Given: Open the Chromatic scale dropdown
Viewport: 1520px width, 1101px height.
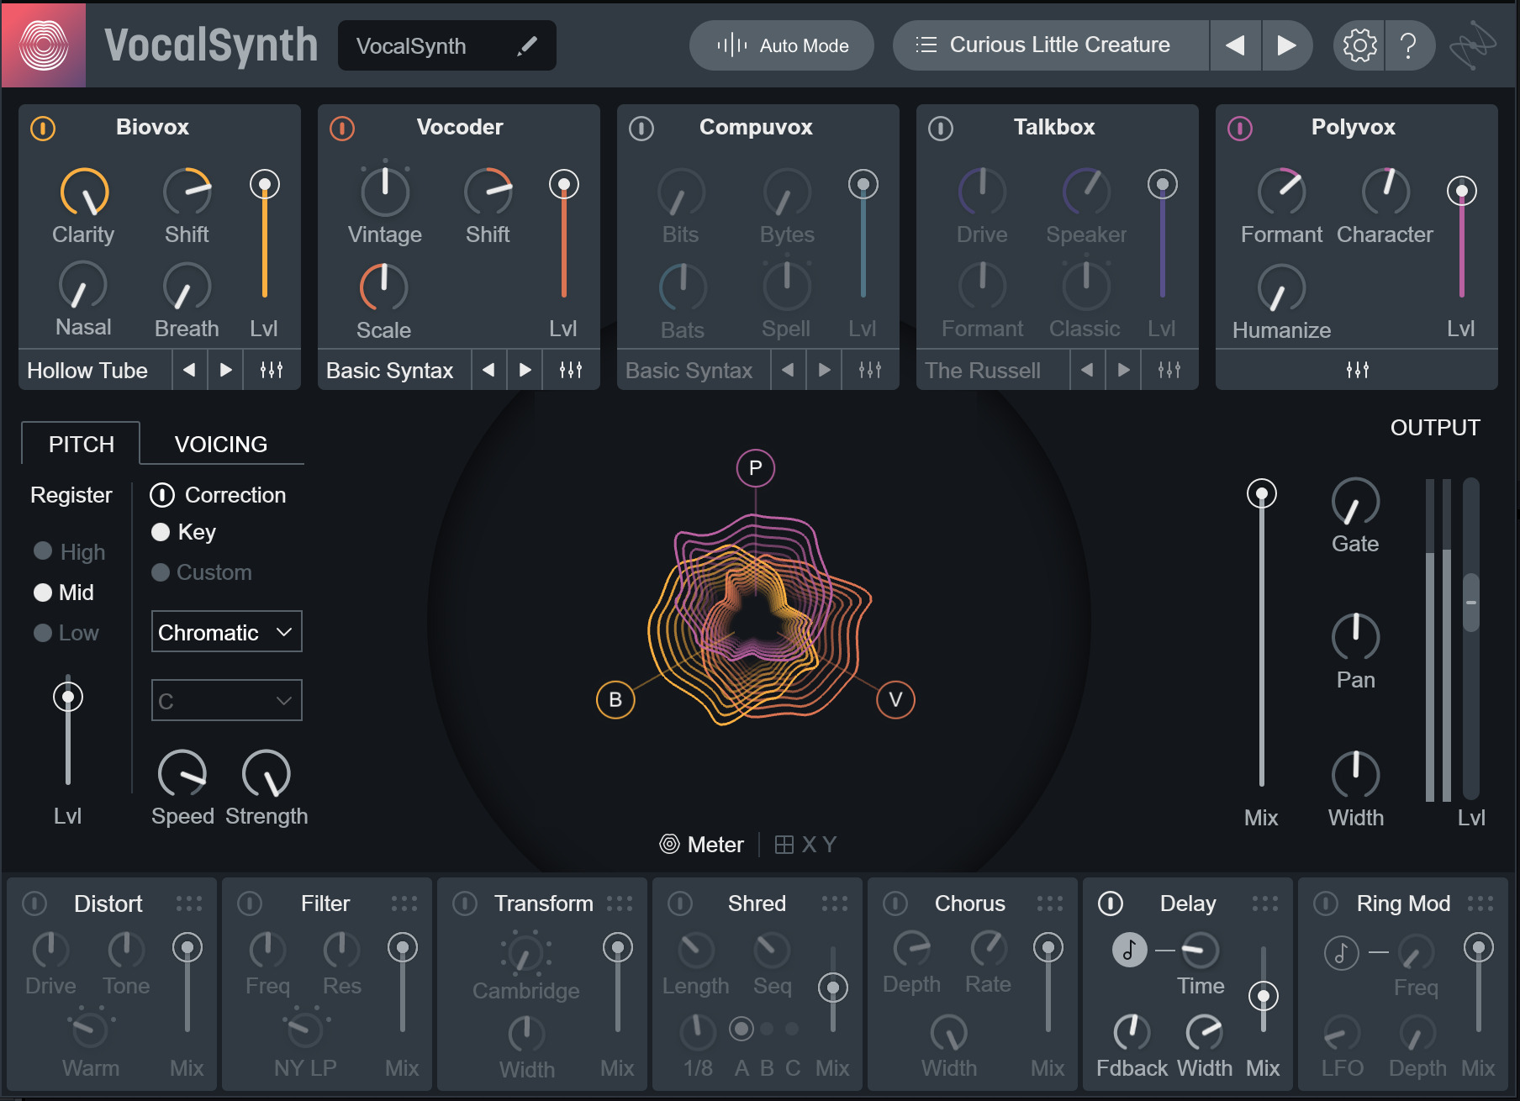Looking at the screenshot, I should 226,632.
